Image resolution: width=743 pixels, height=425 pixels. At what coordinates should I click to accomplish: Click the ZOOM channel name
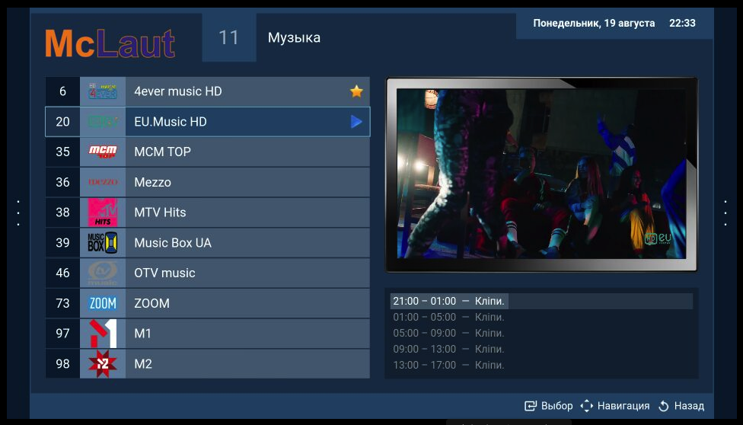[x=151, y=303]
